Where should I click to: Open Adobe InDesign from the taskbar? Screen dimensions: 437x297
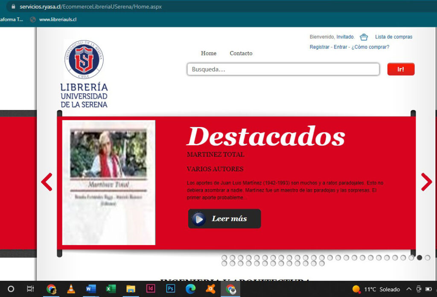point(150,289)
